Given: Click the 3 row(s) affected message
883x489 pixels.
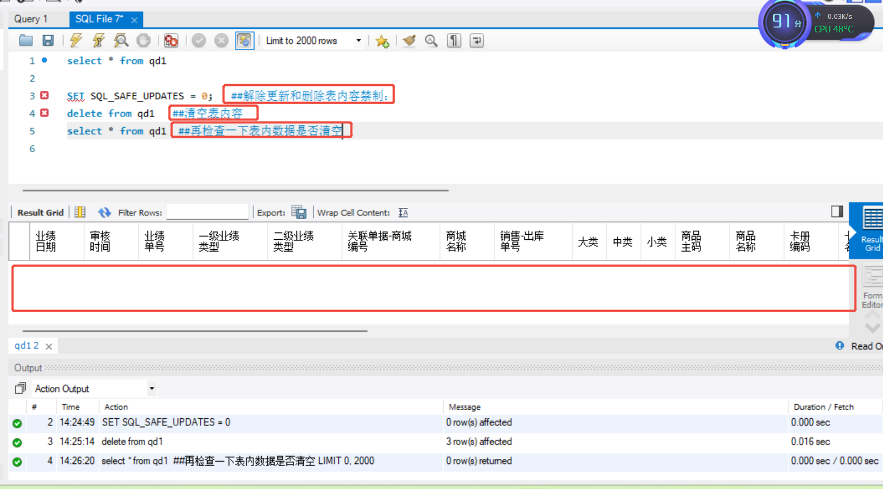Looking at the screenshot, I should coord(479,442).
